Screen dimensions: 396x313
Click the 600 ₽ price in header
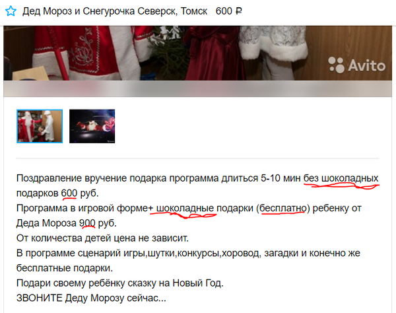coord(228,11)
